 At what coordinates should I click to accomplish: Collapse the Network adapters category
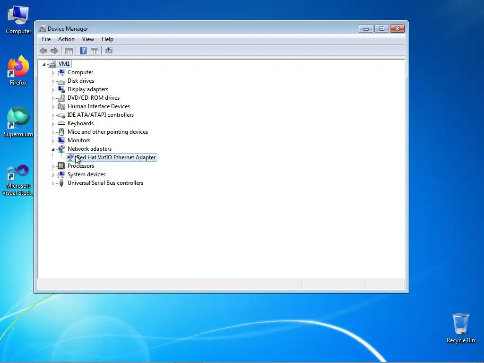coord(53,149)
